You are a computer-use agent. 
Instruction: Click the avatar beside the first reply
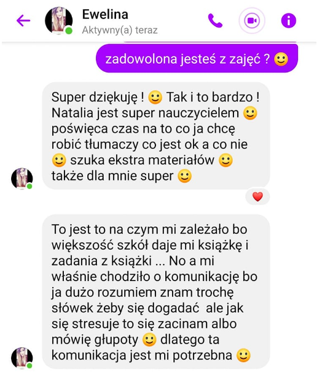point(22,179)
